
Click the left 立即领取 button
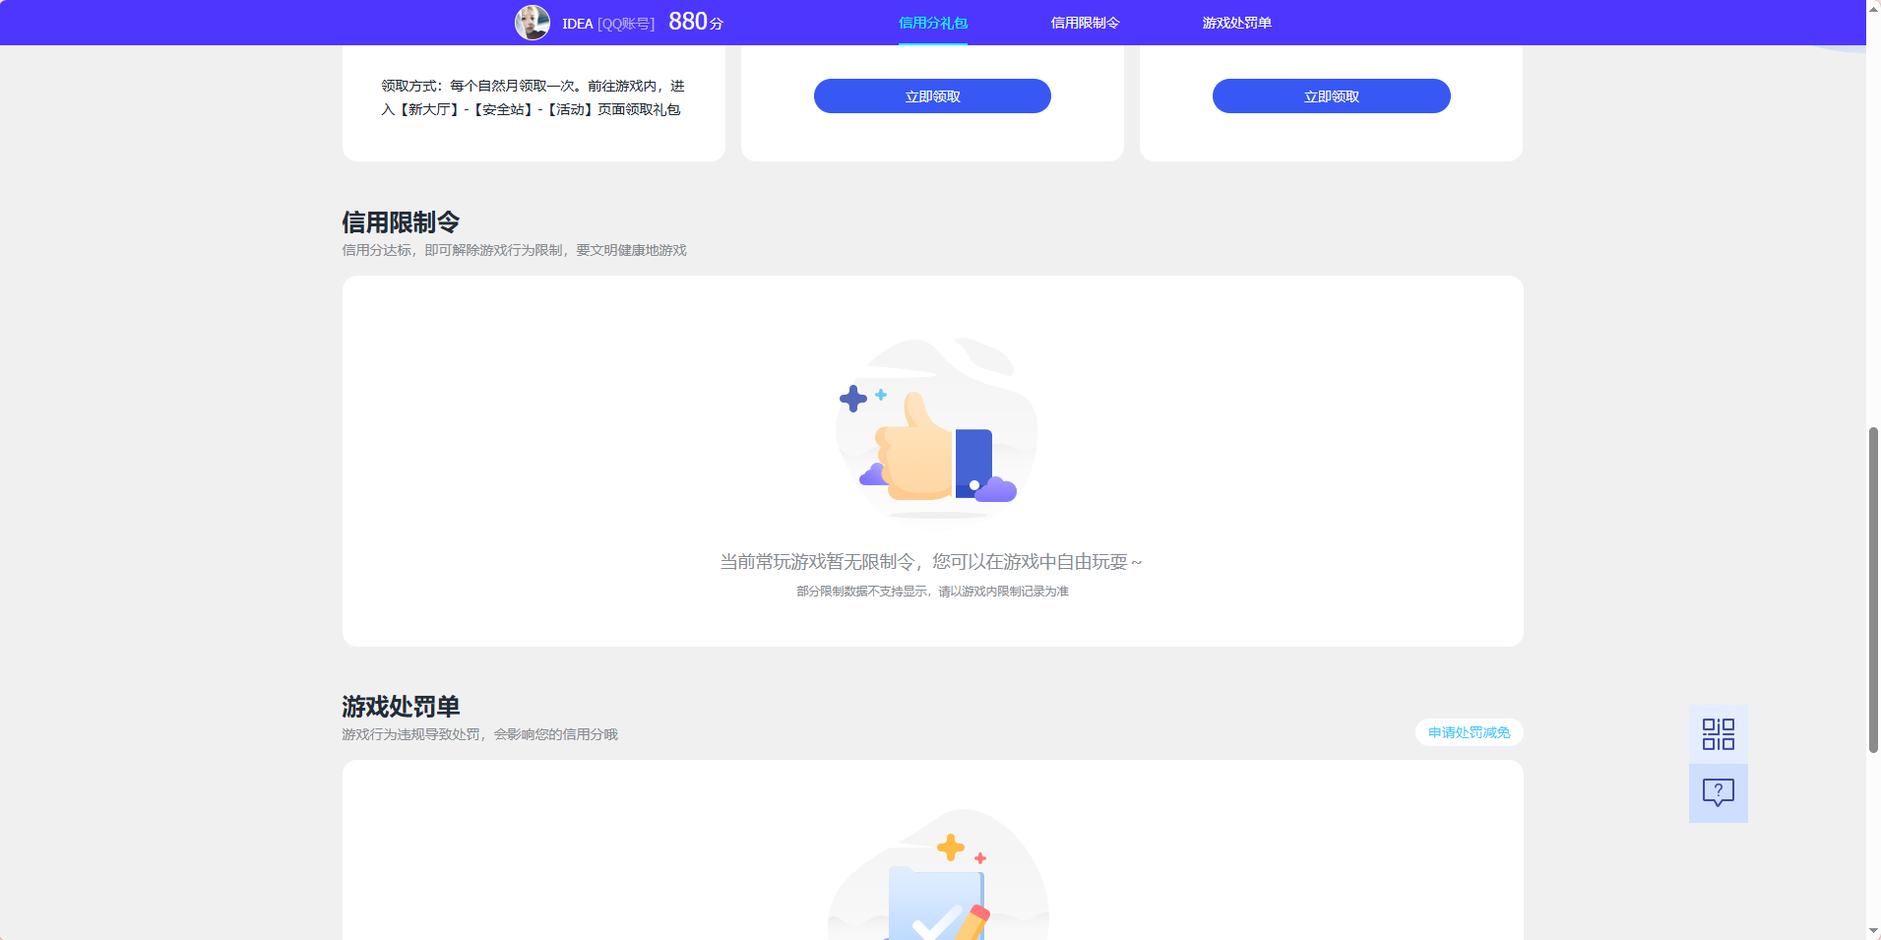930,95
